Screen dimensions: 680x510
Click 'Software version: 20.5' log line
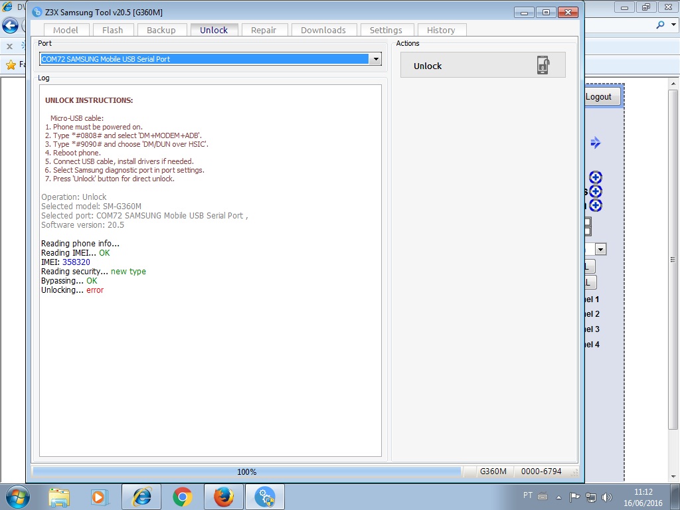click(83, 225)
